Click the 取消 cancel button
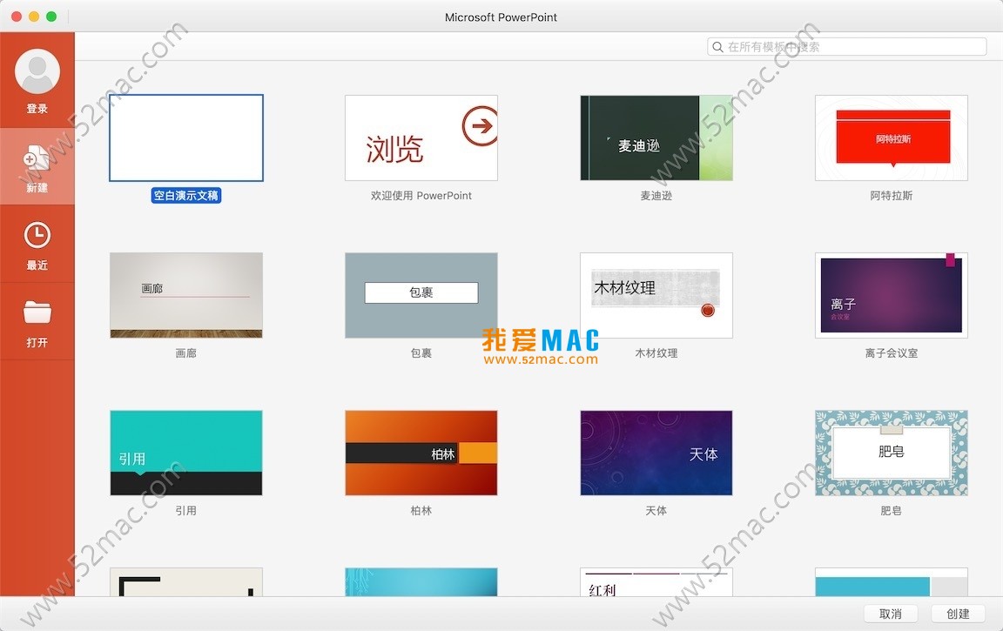 [x=891, y=614]
